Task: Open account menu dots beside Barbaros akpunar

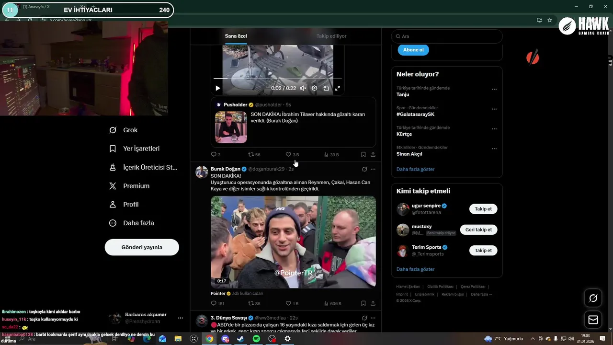Action: 181,318
